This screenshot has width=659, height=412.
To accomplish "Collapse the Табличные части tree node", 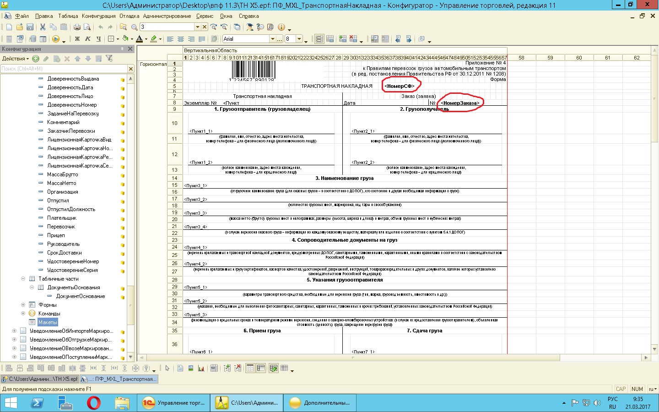I will pos(23,279).
